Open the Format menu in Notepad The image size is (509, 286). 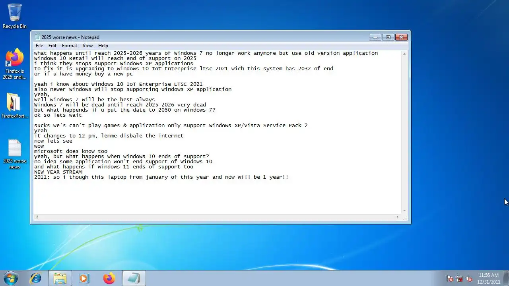(x=70, y=46)
